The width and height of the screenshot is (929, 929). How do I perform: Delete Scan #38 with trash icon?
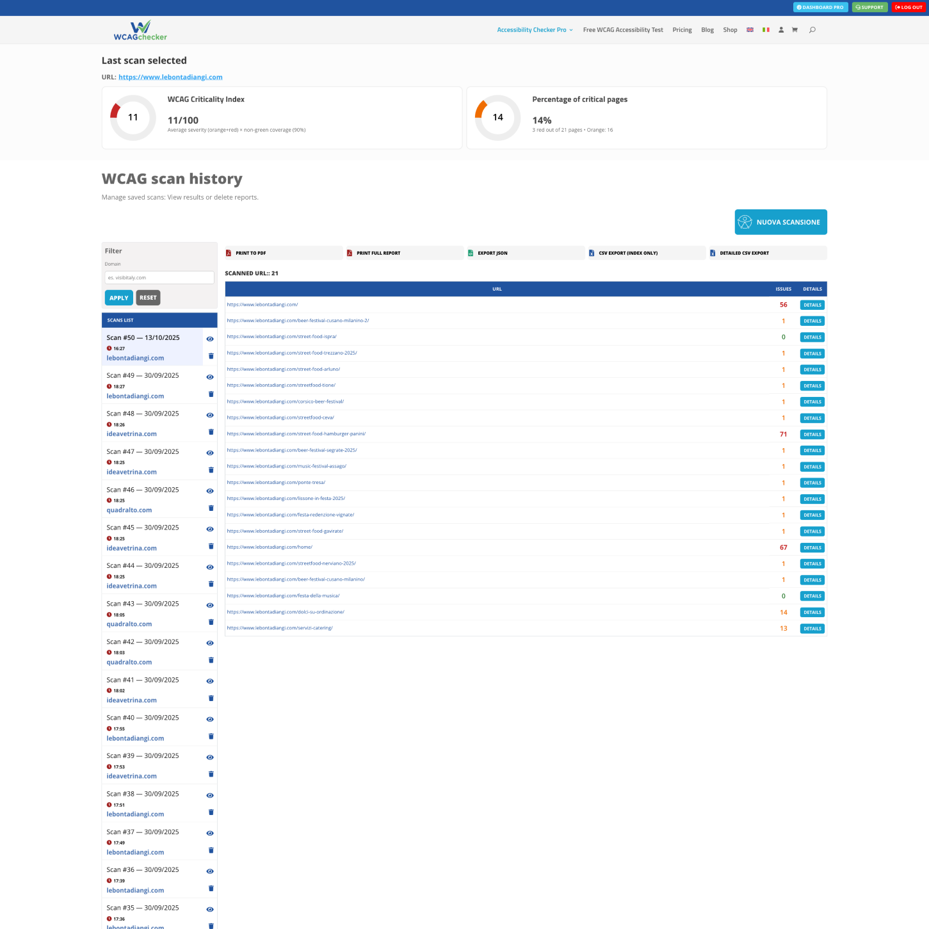[211, 812]
